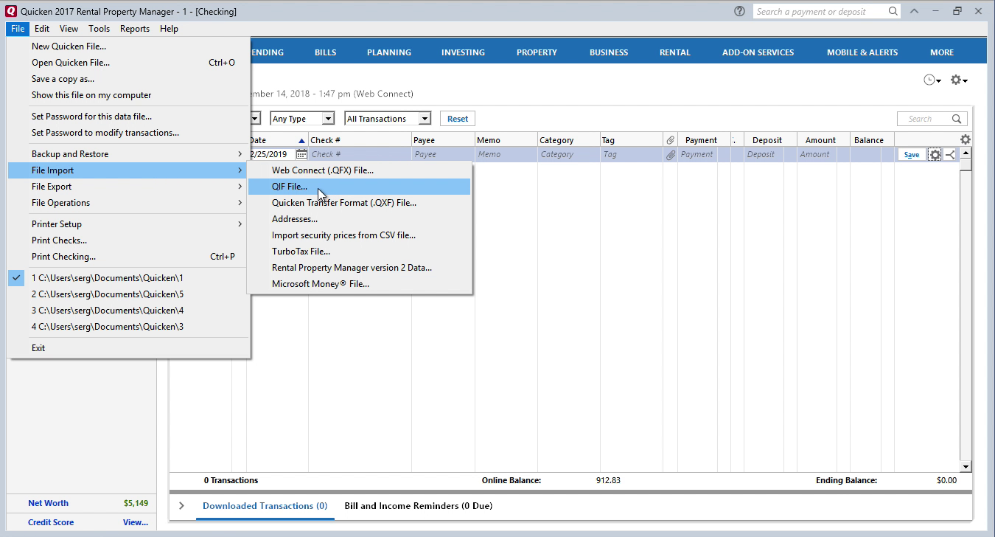Expand the bottom panel chevron
Viewport: 995px width, 537px height.
(181, 506)
